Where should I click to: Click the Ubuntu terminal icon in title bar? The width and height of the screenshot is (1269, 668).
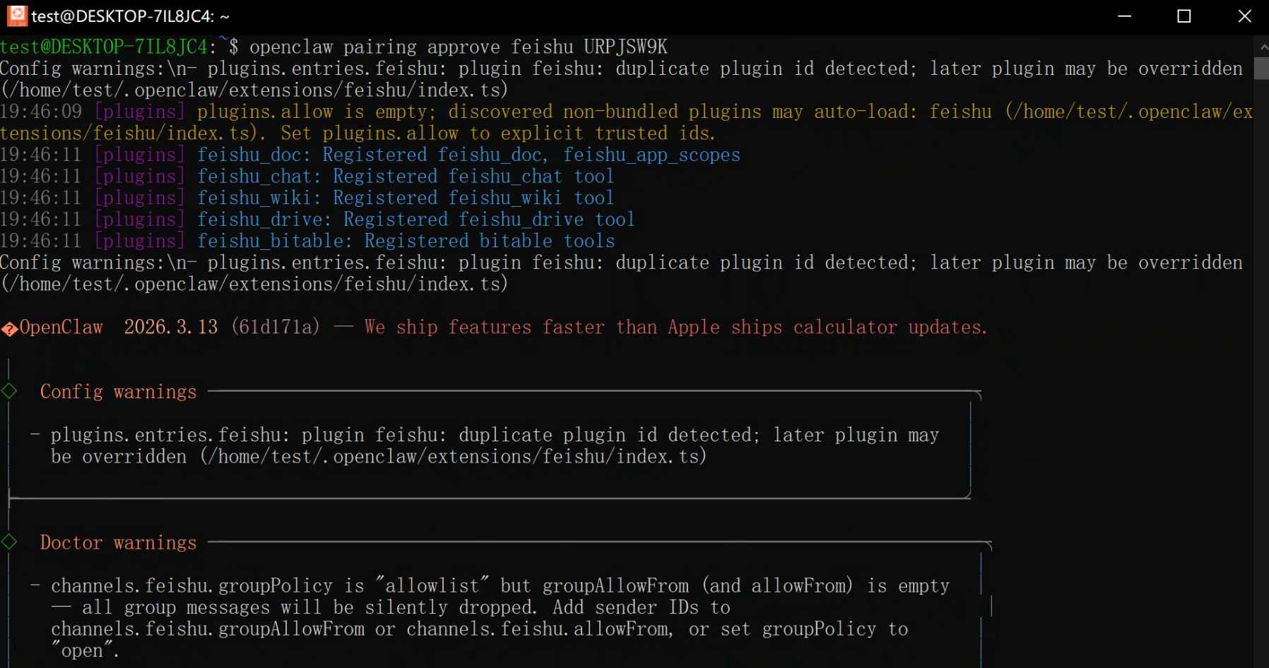pos(16,16)
